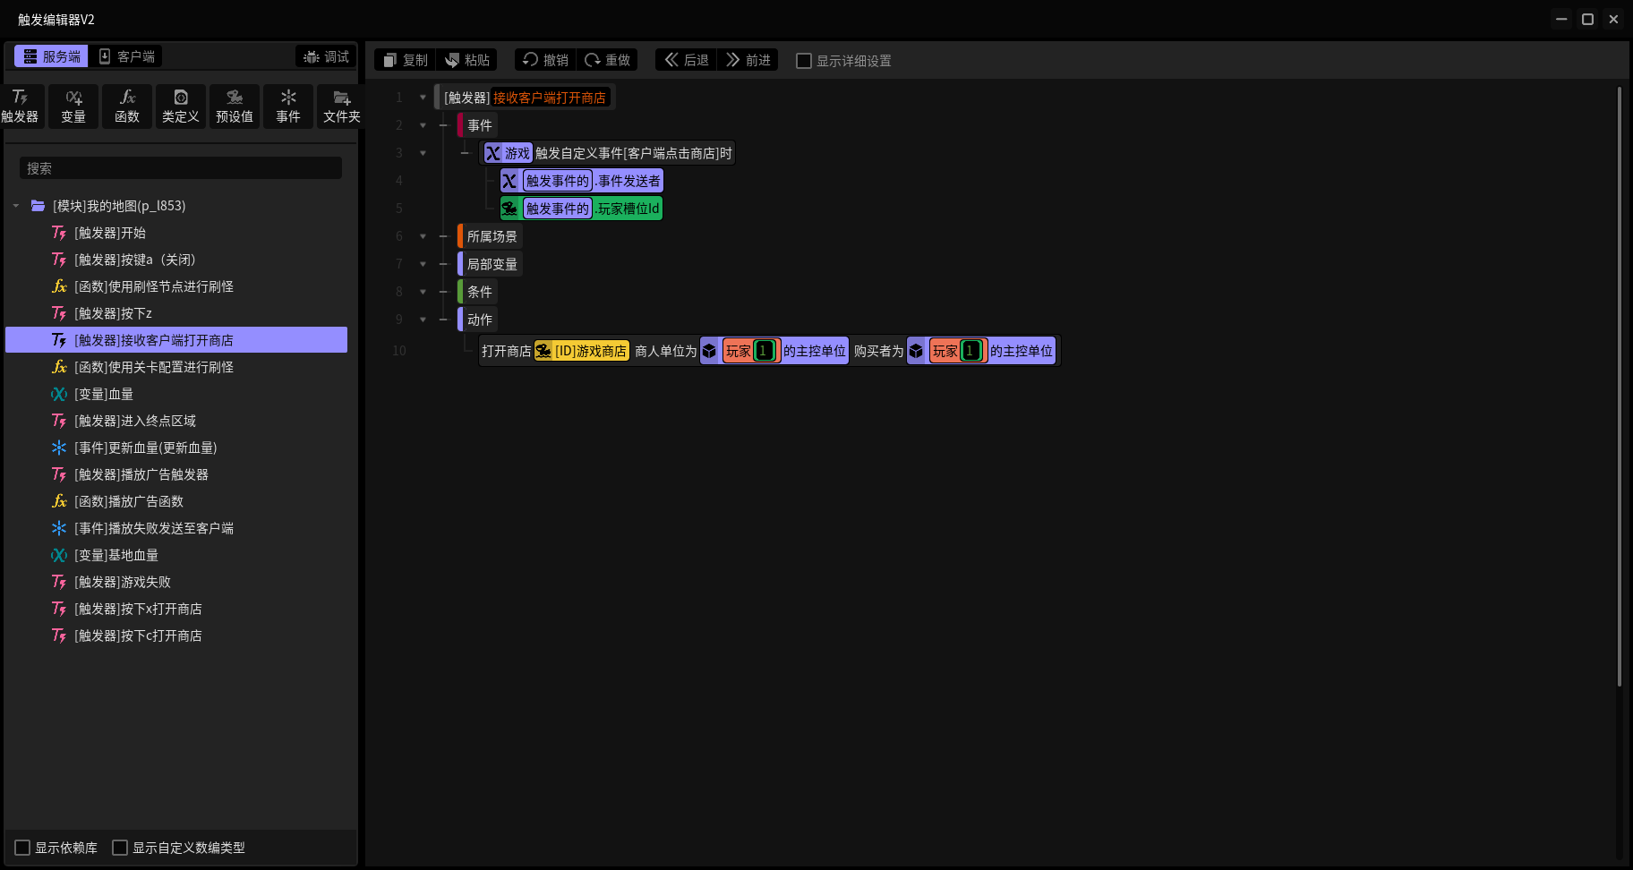Add a new 类定义 item
1633x870 pixels.
point(181,107)
